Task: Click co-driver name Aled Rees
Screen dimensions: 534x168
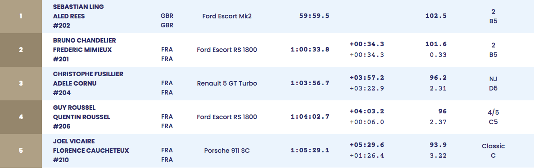Action: pos(69,16)
